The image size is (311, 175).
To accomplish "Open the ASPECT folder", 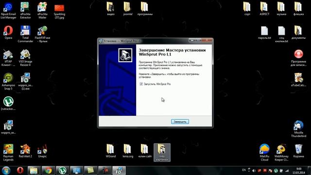I will pos(264,9).
